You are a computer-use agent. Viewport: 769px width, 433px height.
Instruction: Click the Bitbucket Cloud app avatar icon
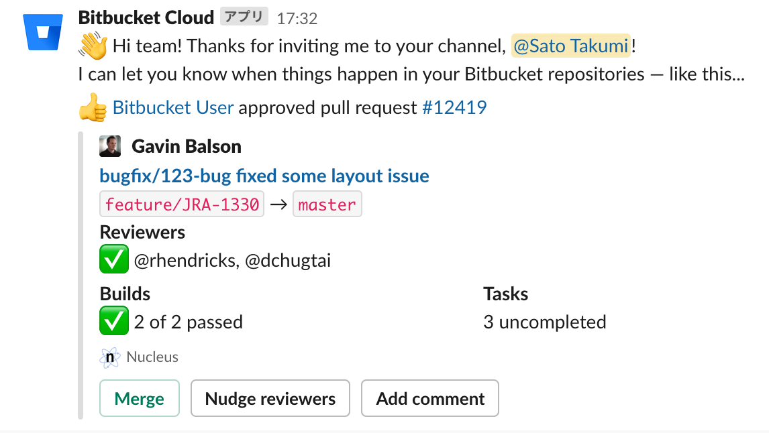click(x=44, y=32)
